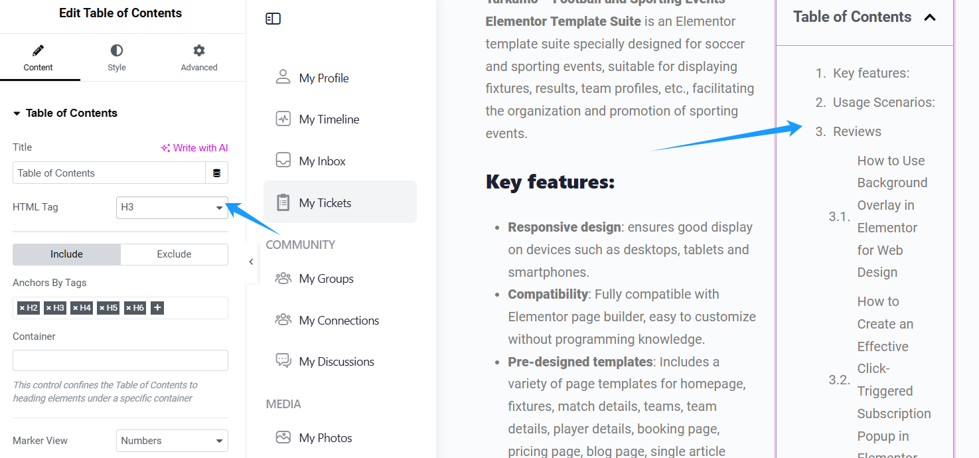The image size is (979, 458).
Task: Select the My Timeline icon
Action: tap(283, 119)
